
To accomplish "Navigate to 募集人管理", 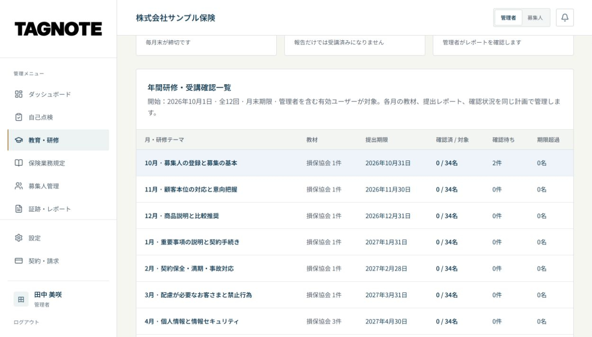I will [58, 186].
